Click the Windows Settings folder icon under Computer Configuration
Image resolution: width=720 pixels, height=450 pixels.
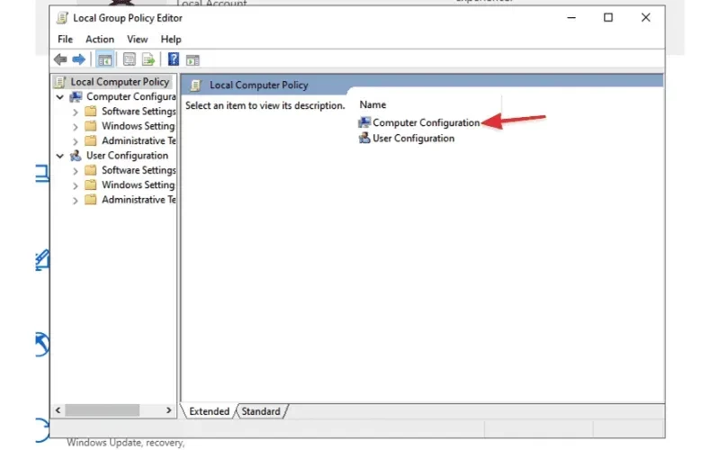point(91,126)
